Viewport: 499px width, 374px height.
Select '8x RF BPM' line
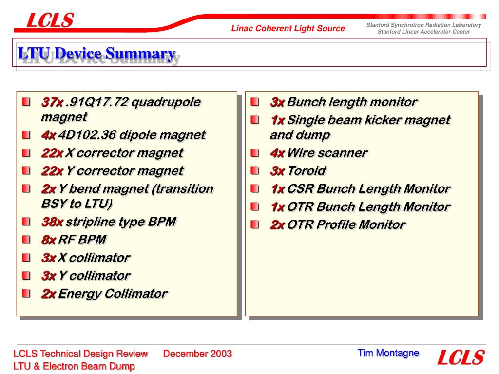pyautogui.click(x=74, y=240)
